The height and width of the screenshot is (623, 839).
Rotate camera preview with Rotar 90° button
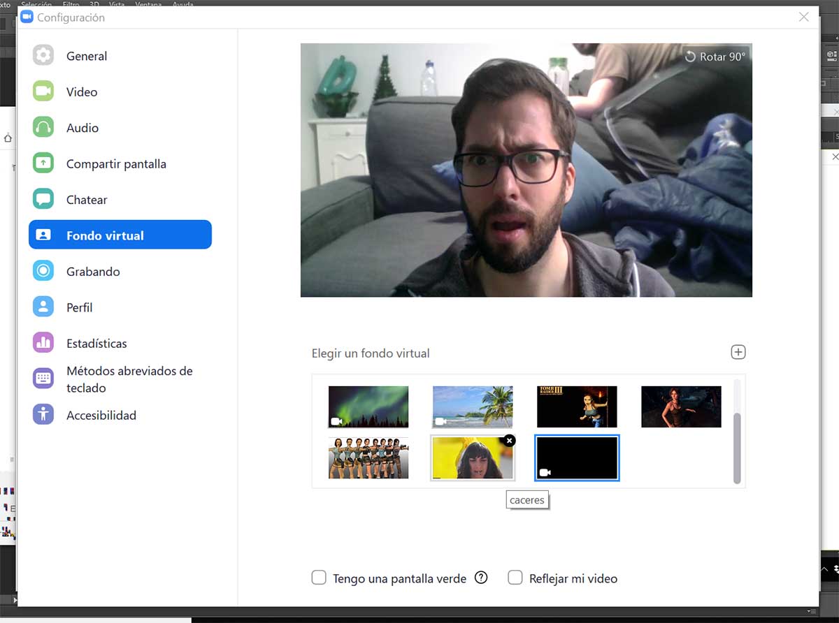point(715,57)
